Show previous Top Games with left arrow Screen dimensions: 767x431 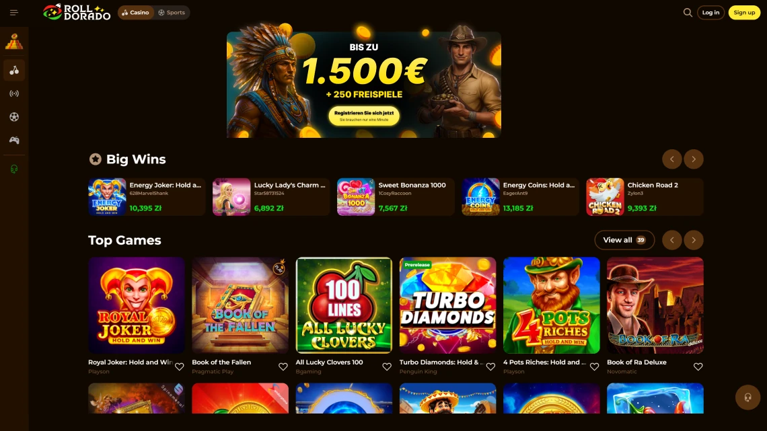point(671,240)
